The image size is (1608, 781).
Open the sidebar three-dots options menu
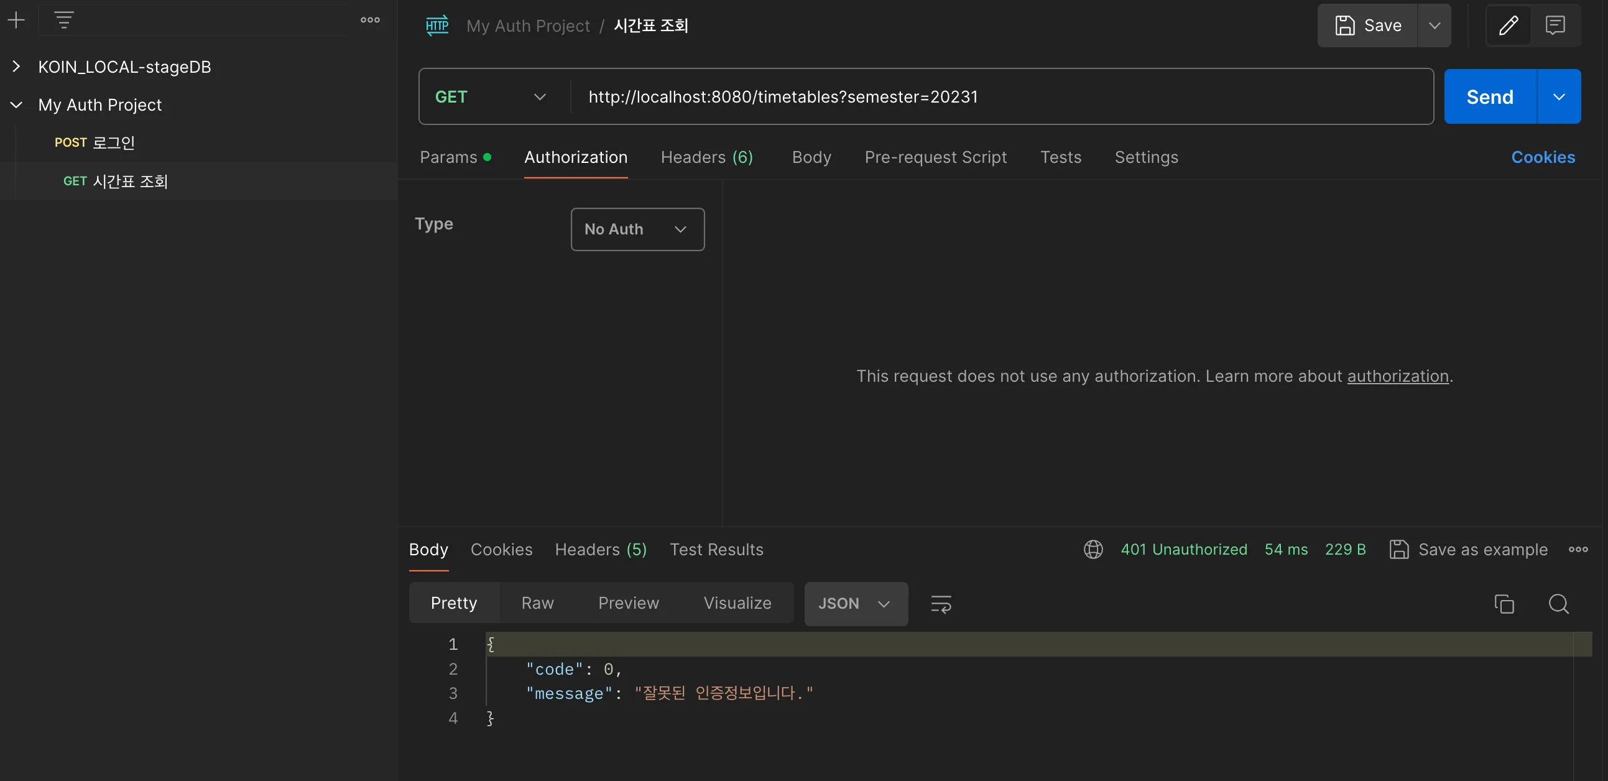[369, 20]
